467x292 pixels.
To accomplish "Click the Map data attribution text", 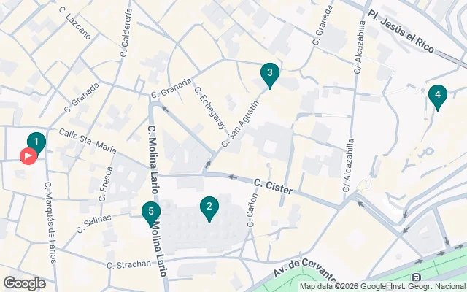I will point(382,287).
